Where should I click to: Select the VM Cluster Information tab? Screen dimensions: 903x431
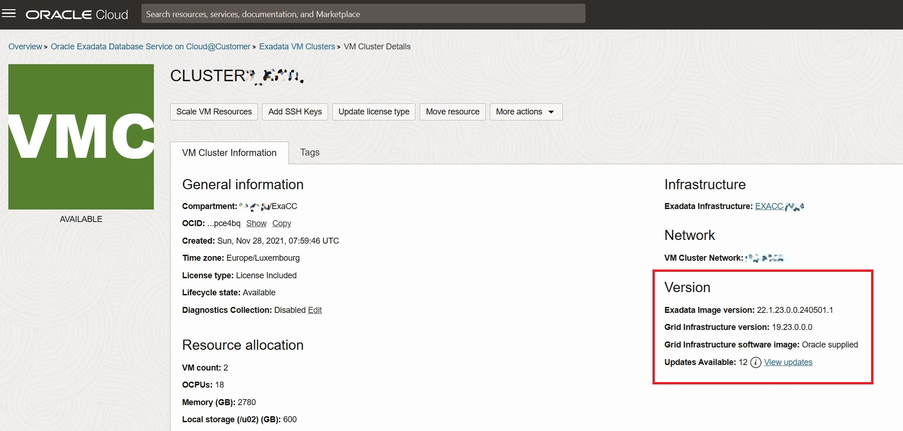[229, 153]
